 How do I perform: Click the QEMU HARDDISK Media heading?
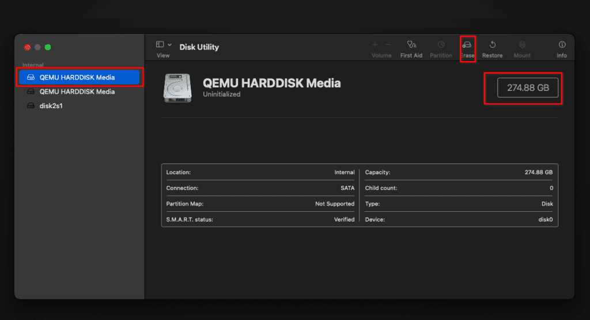[272, 83]
